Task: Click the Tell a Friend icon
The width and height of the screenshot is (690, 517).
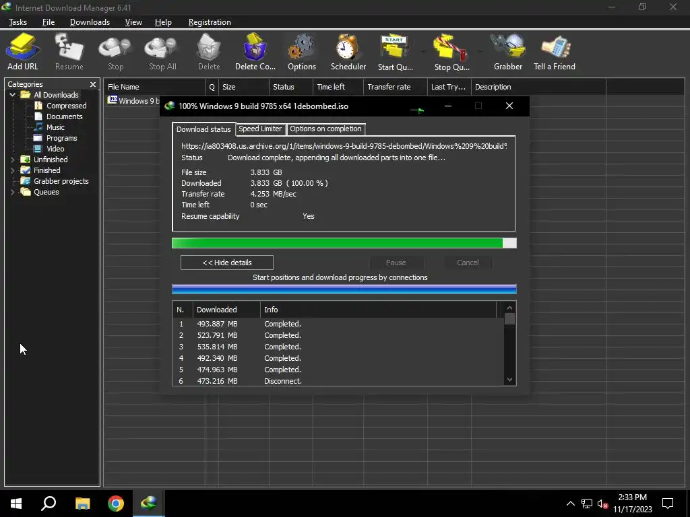Action: 555,52
